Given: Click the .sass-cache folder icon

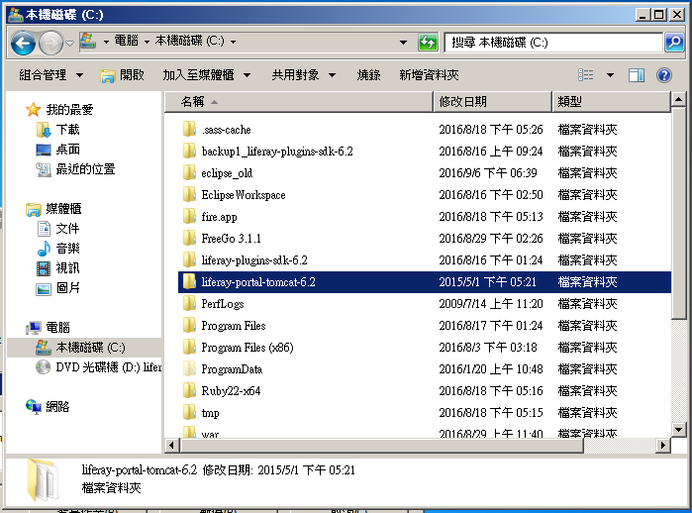Looking at the screenshot, I should click(189, 129).
